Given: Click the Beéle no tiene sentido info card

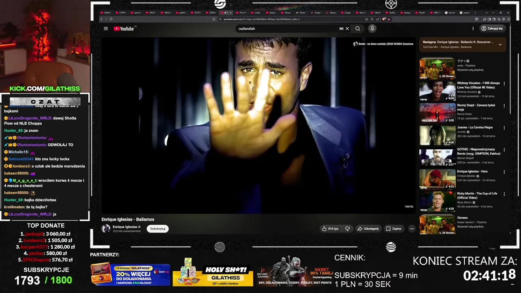Looking at the screenshot, I should pos(383,44).
